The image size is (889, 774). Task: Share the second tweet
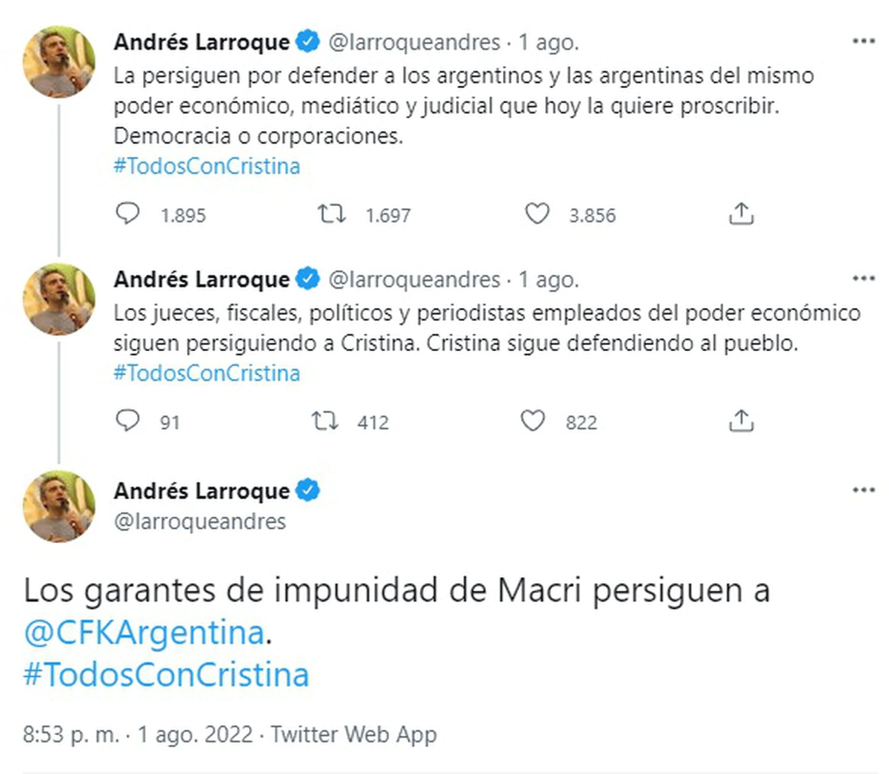point(740,419)
